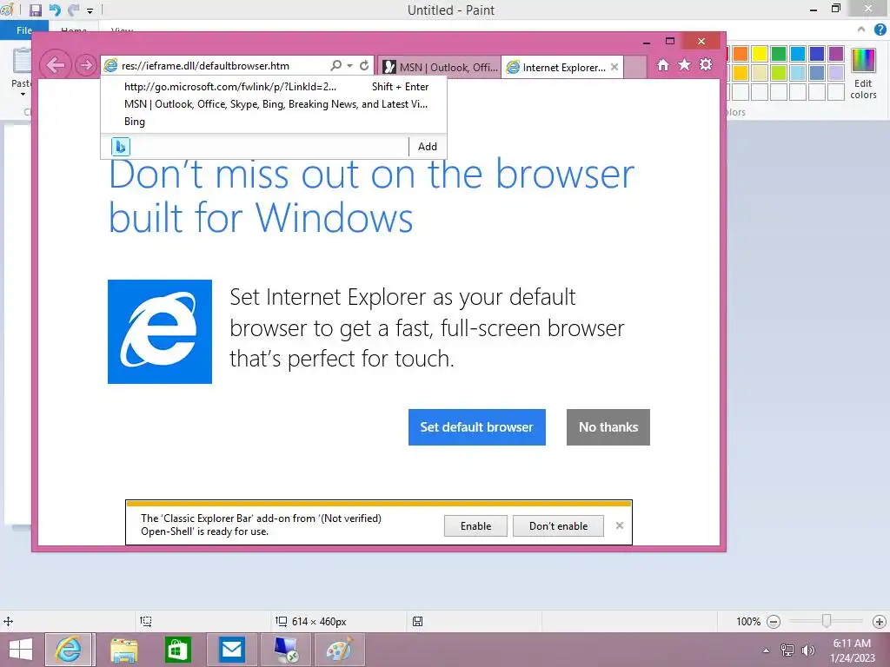Screen dimensions: 890x667
Task: Select the yellow color swatch
Action: pos(760,53)
